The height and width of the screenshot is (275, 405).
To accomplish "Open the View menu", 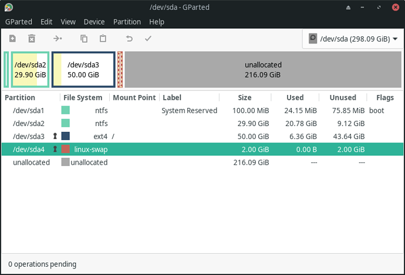I will pyautogui.click(x=68, y=22).
